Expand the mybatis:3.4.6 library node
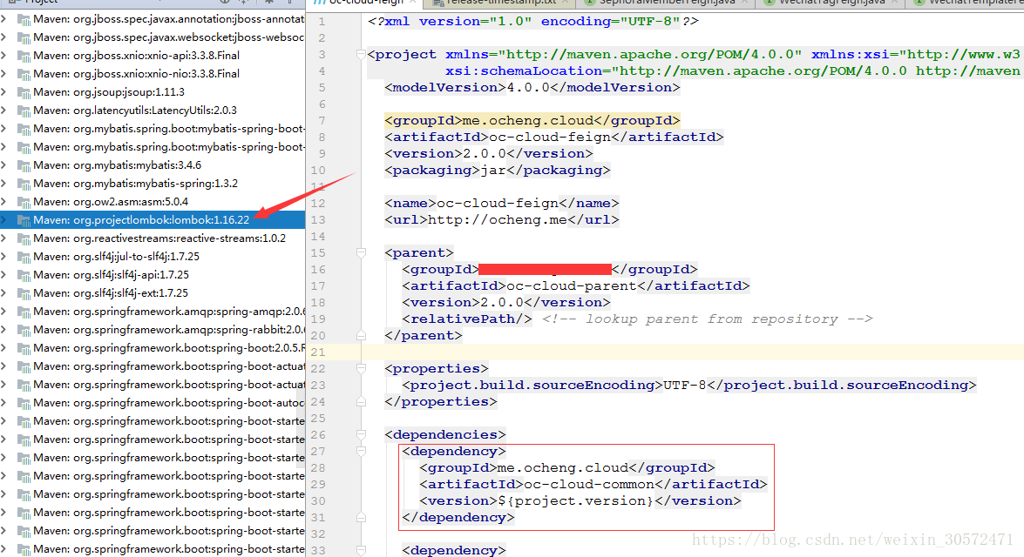 [3, 165]
